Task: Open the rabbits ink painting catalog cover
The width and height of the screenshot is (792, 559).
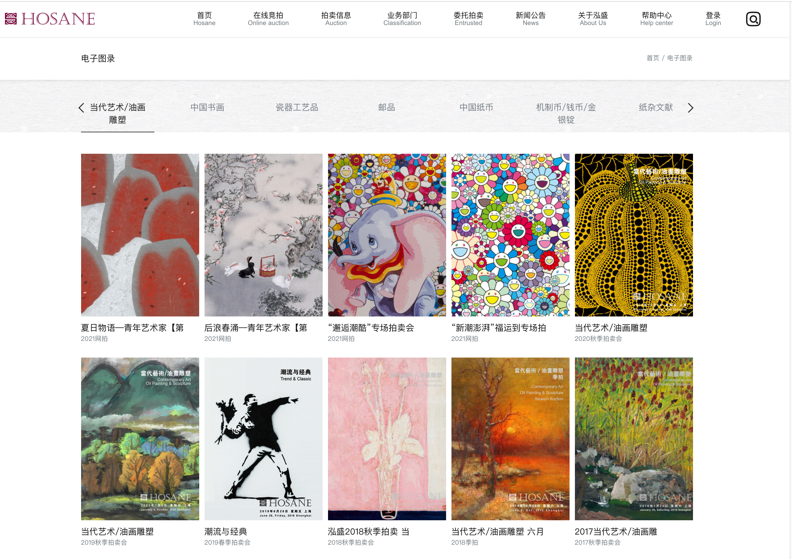Action: (x=263, y=235)
